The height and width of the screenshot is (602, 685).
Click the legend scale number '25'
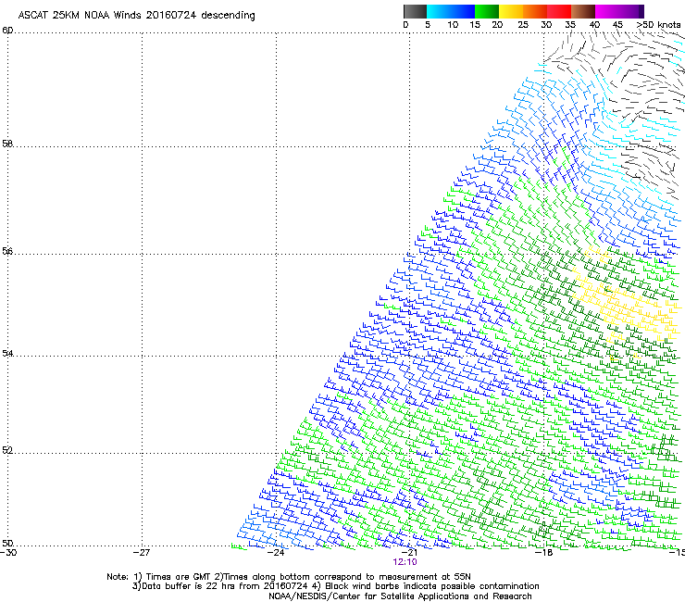pos(523,25)
